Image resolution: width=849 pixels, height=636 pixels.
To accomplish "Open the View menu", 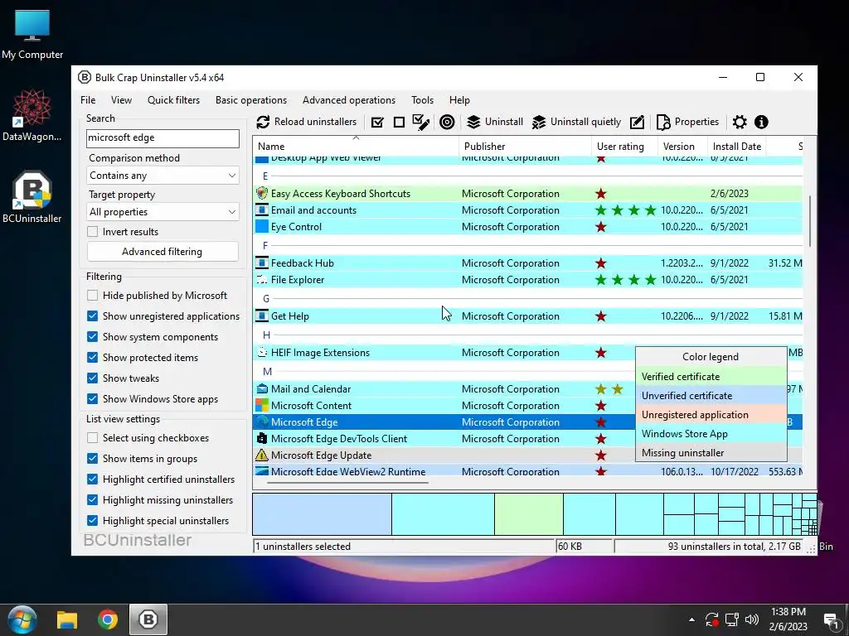I will (121, 100).
